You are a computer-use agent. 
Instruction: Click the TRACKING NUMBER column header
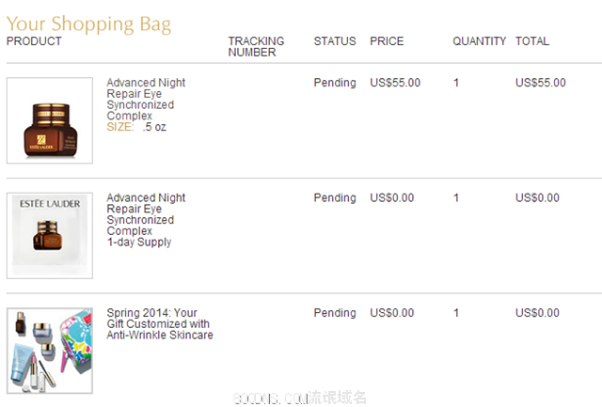click(x=256, y=46)
